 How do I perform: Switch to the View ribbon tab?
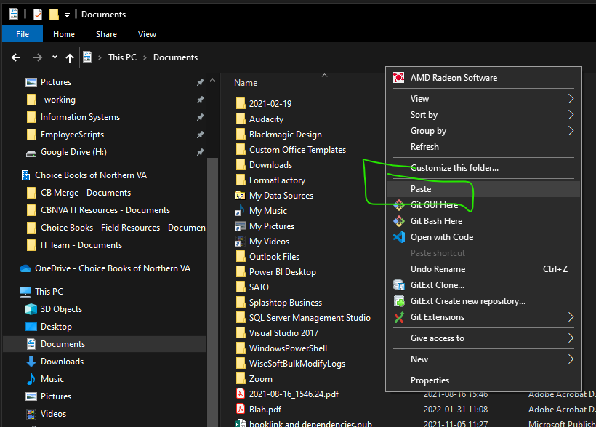[147, 34]
